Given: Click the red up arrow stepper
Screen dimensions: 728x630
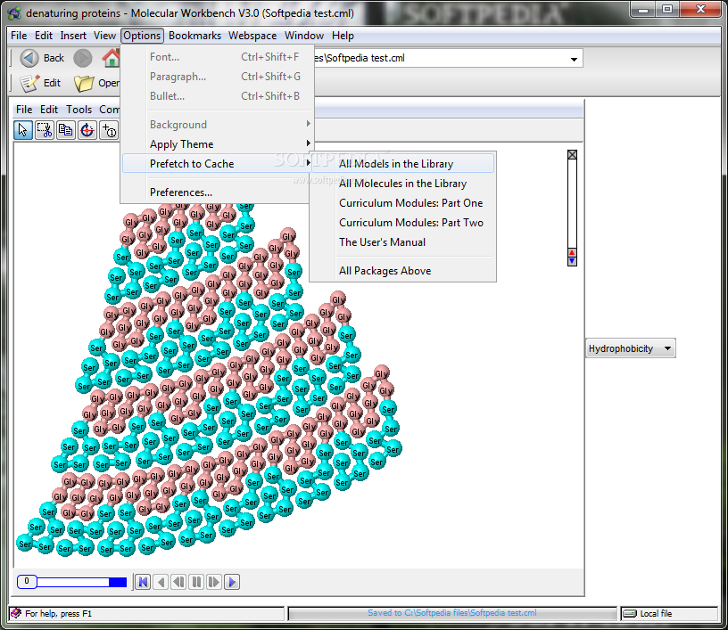Looking at the screenshot, I should tap(572, 253).
